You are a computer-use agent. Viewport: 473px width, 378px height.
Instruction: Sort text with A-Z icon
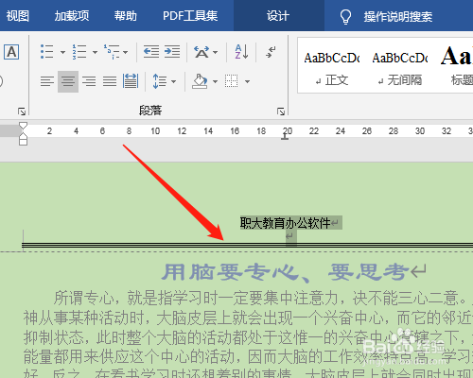[241, 51]
